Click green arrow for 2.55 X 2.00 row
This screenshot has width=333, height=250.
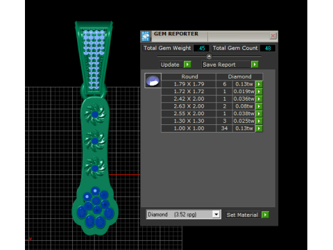(x=259, y=114)
